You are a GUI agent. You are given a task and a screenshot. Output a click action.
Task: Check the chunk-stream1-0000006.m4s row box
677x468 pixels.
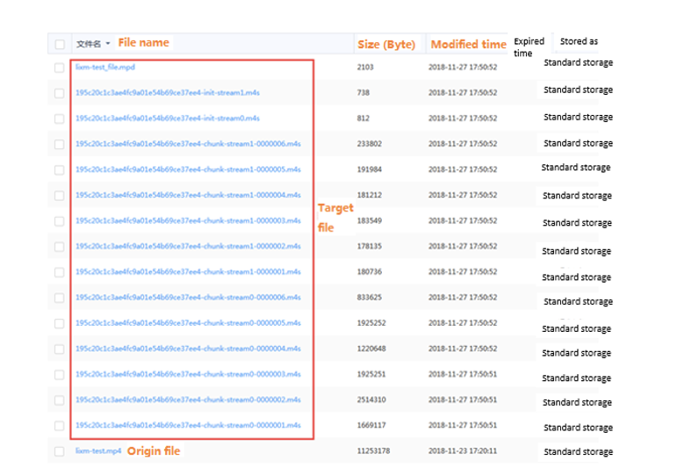point(60,144)
